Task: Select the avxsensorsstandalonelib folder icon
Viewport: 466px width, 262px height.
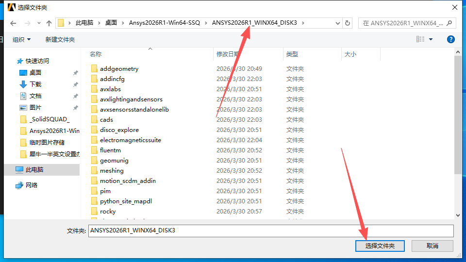Action: click(x=94, y=109)
